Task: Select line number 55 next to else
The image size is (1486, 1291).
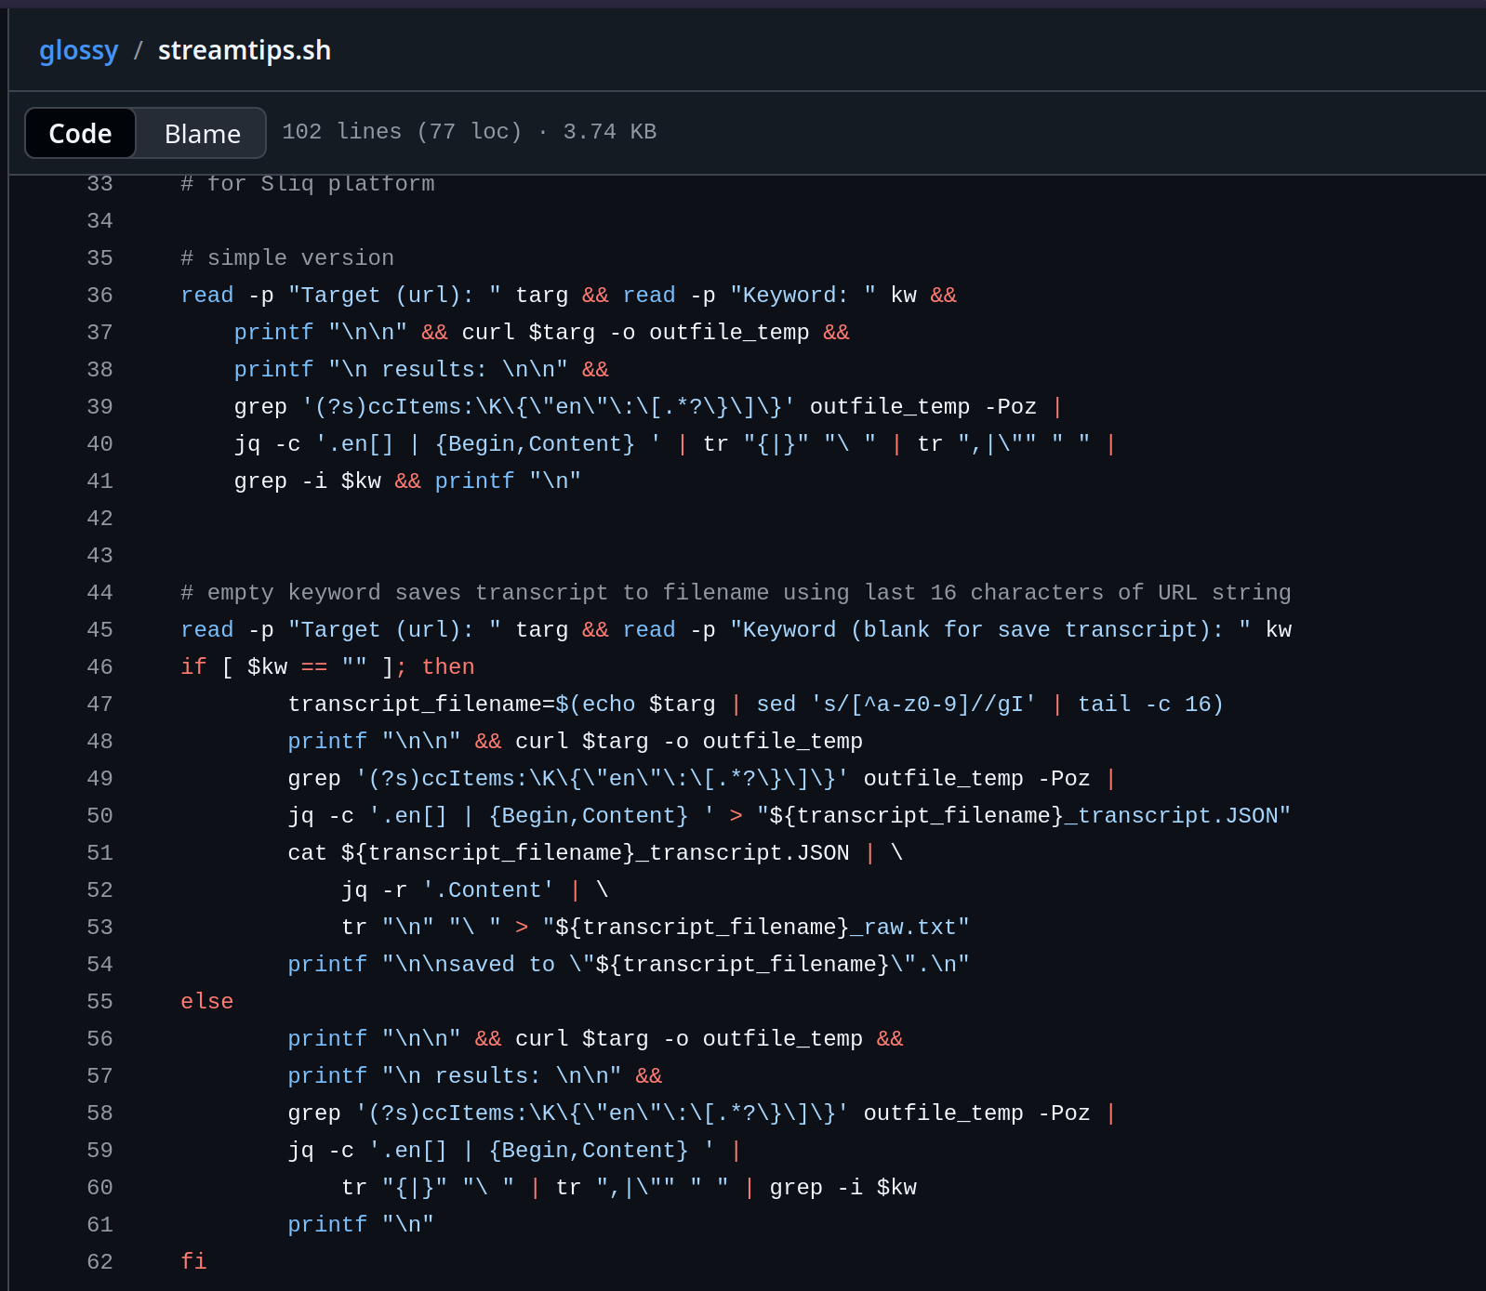Action: click(100, 1002)
